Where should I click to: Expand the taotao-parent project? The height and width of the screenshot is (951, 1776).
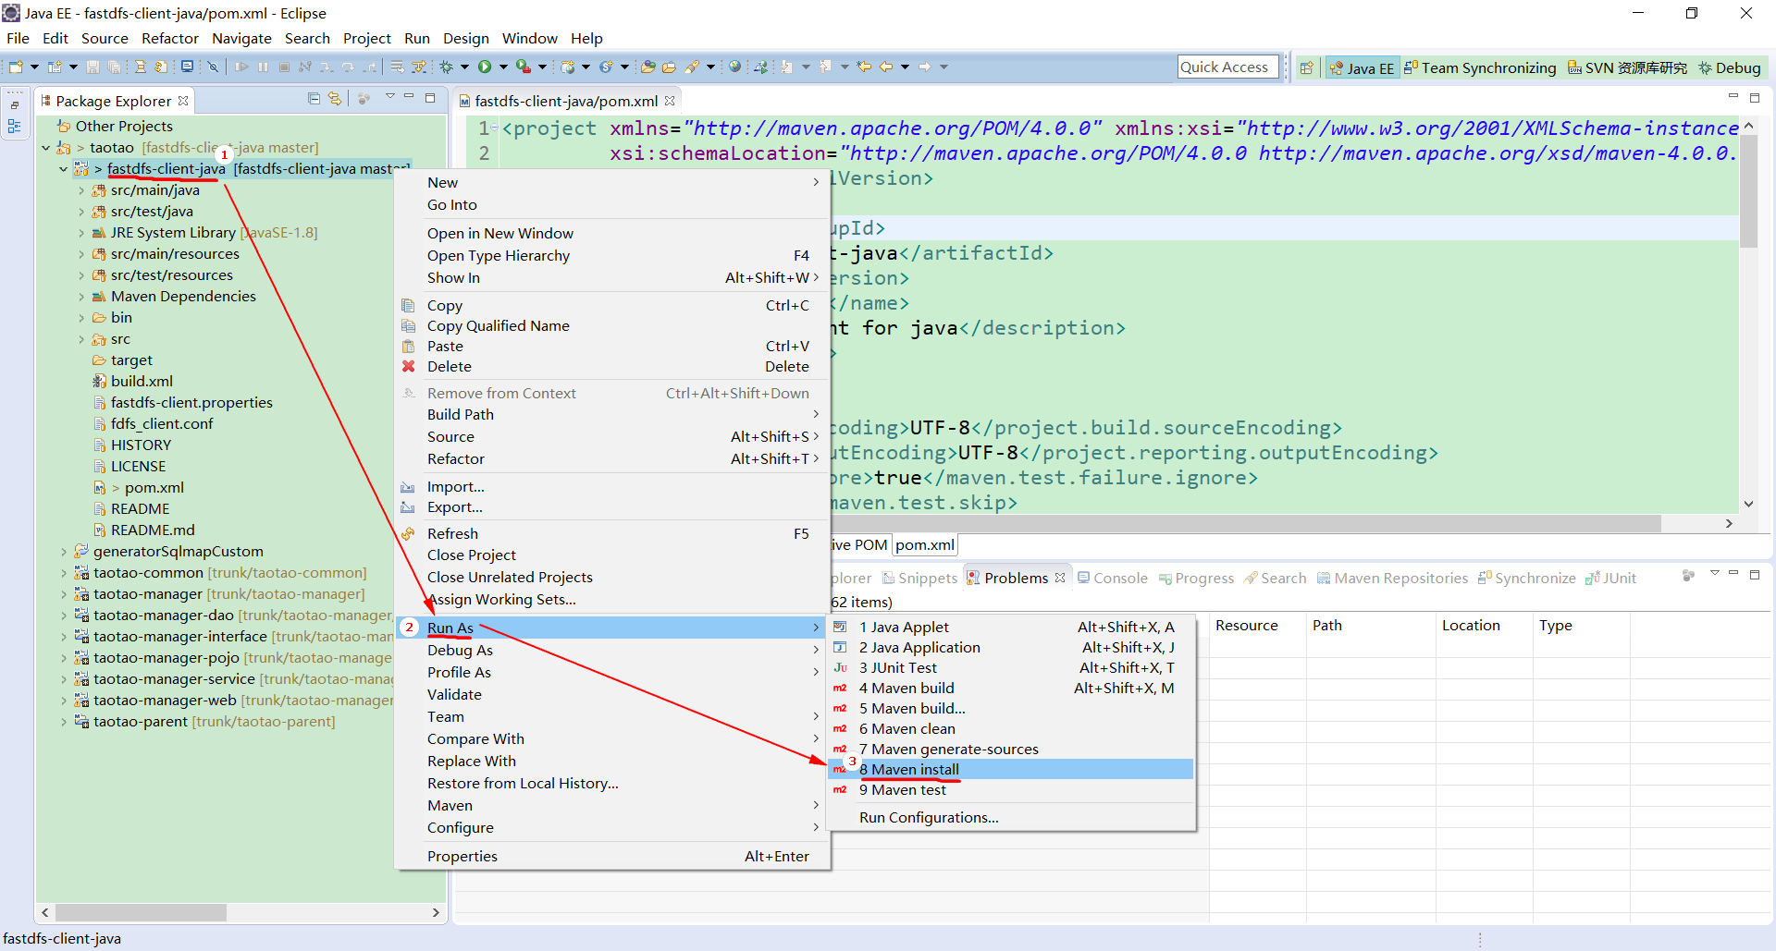63,722
